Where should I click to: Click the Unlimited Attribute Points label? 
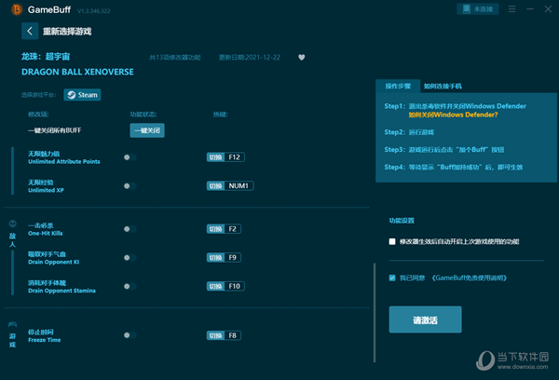pyautogui.click(x=63, y=157)
